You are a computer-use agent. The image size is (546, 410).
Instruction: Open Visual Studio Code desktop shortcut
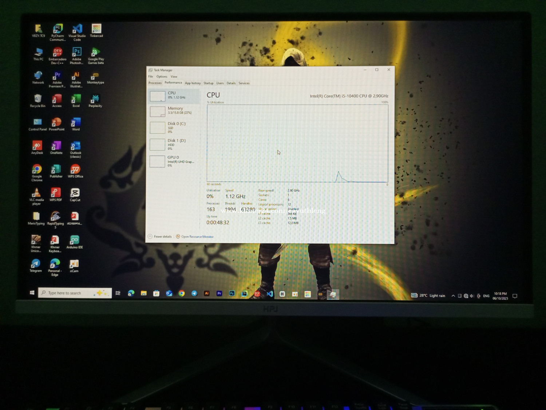pos(77,32)
